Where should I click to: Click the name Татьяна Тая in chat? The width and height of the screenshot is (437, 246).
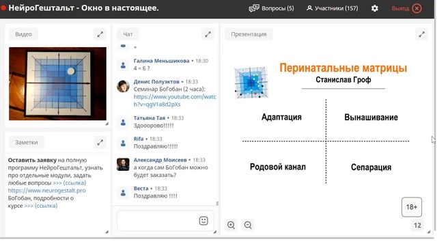pyautogui.click(x=150, y=118)
